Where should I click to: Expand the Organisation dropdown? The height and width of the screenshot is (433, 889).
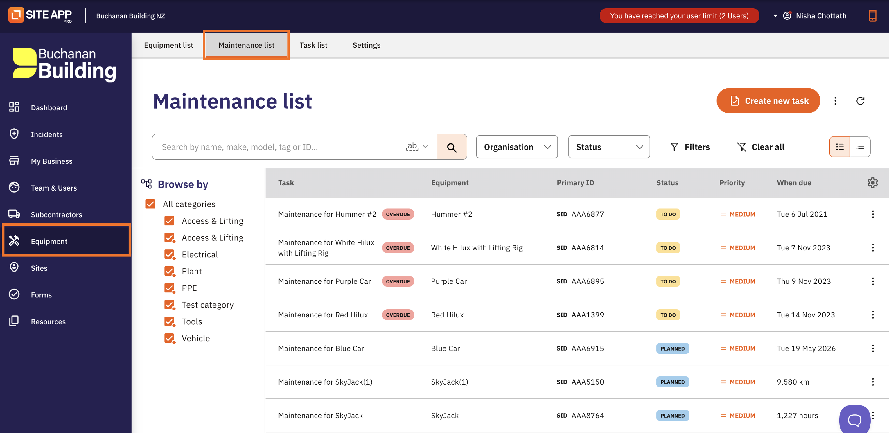coord(517,147)
